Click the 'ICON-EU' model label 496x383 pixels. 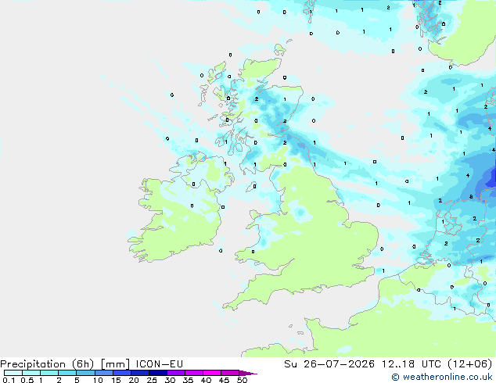(x=160, y=364)
